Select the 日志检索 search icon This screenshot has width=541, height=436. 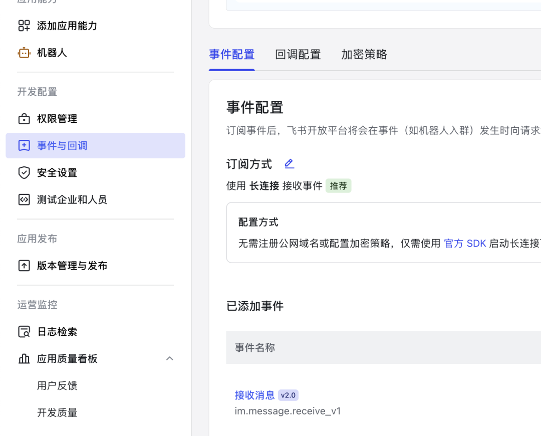tap(24, 331)
